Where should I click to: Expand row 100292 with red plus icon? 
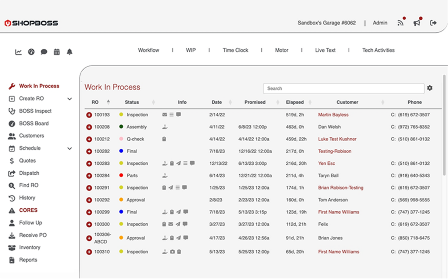point(89,200)
